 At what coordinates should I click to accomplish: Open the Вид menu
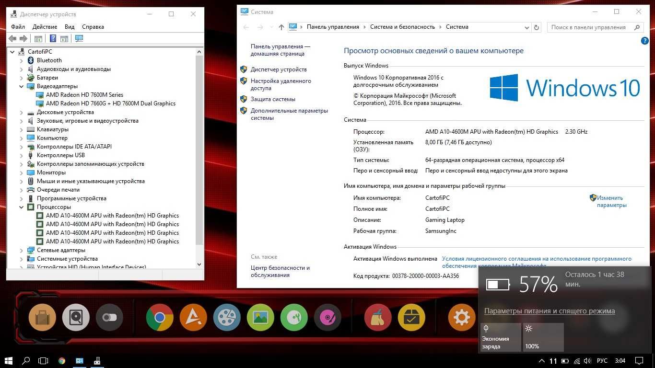[70, 27]
